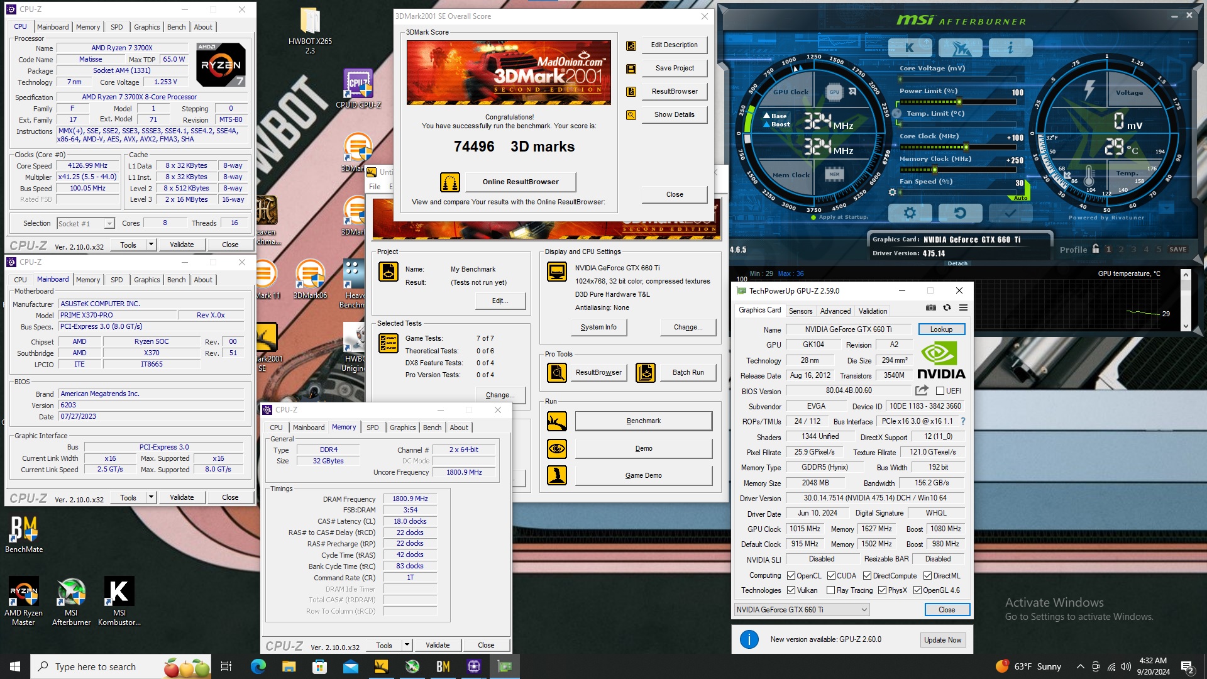The image size is (1207, 679).
Task: Click the Online ResultBrowser button
Action: click(x=521, y=182)
